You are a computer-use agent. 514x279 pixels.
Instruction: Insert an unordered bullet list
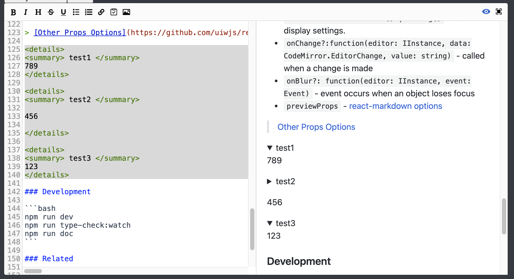tap(76, 12)
